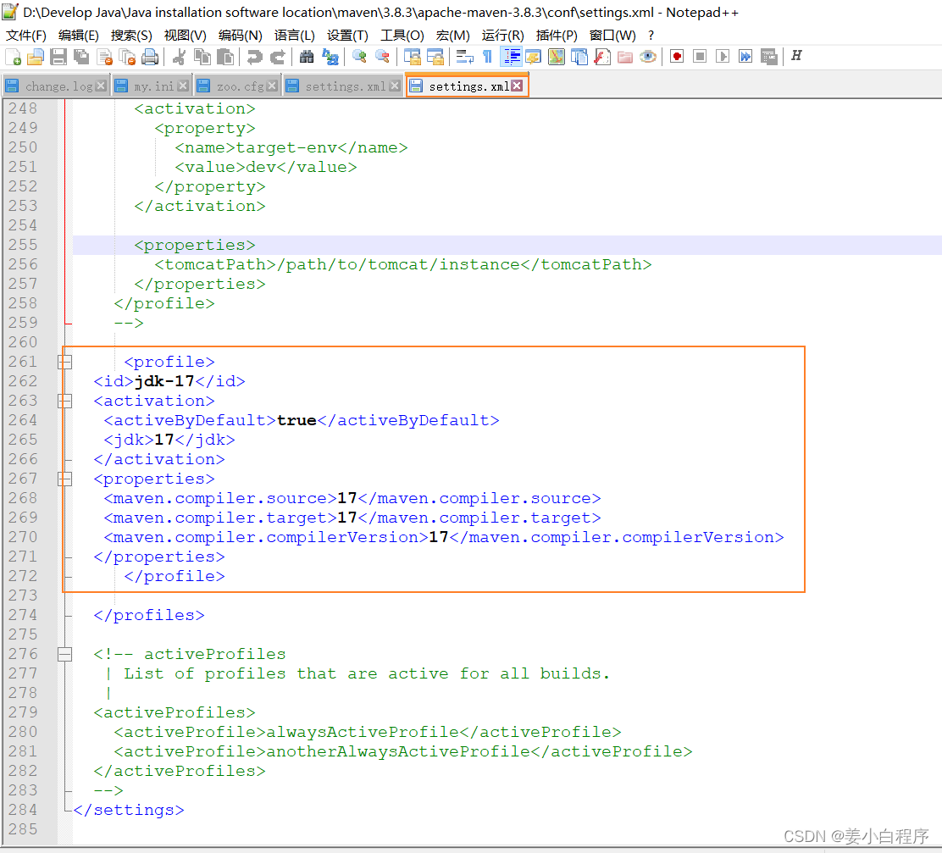Close the my.ini tab

pos(183,86)
